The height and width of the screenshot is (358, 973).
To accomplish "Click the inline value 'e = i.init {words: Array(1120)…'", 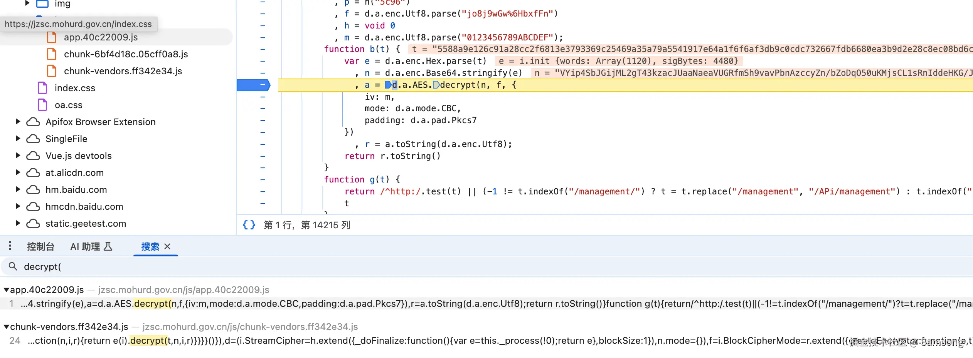I will click(619, 61).
